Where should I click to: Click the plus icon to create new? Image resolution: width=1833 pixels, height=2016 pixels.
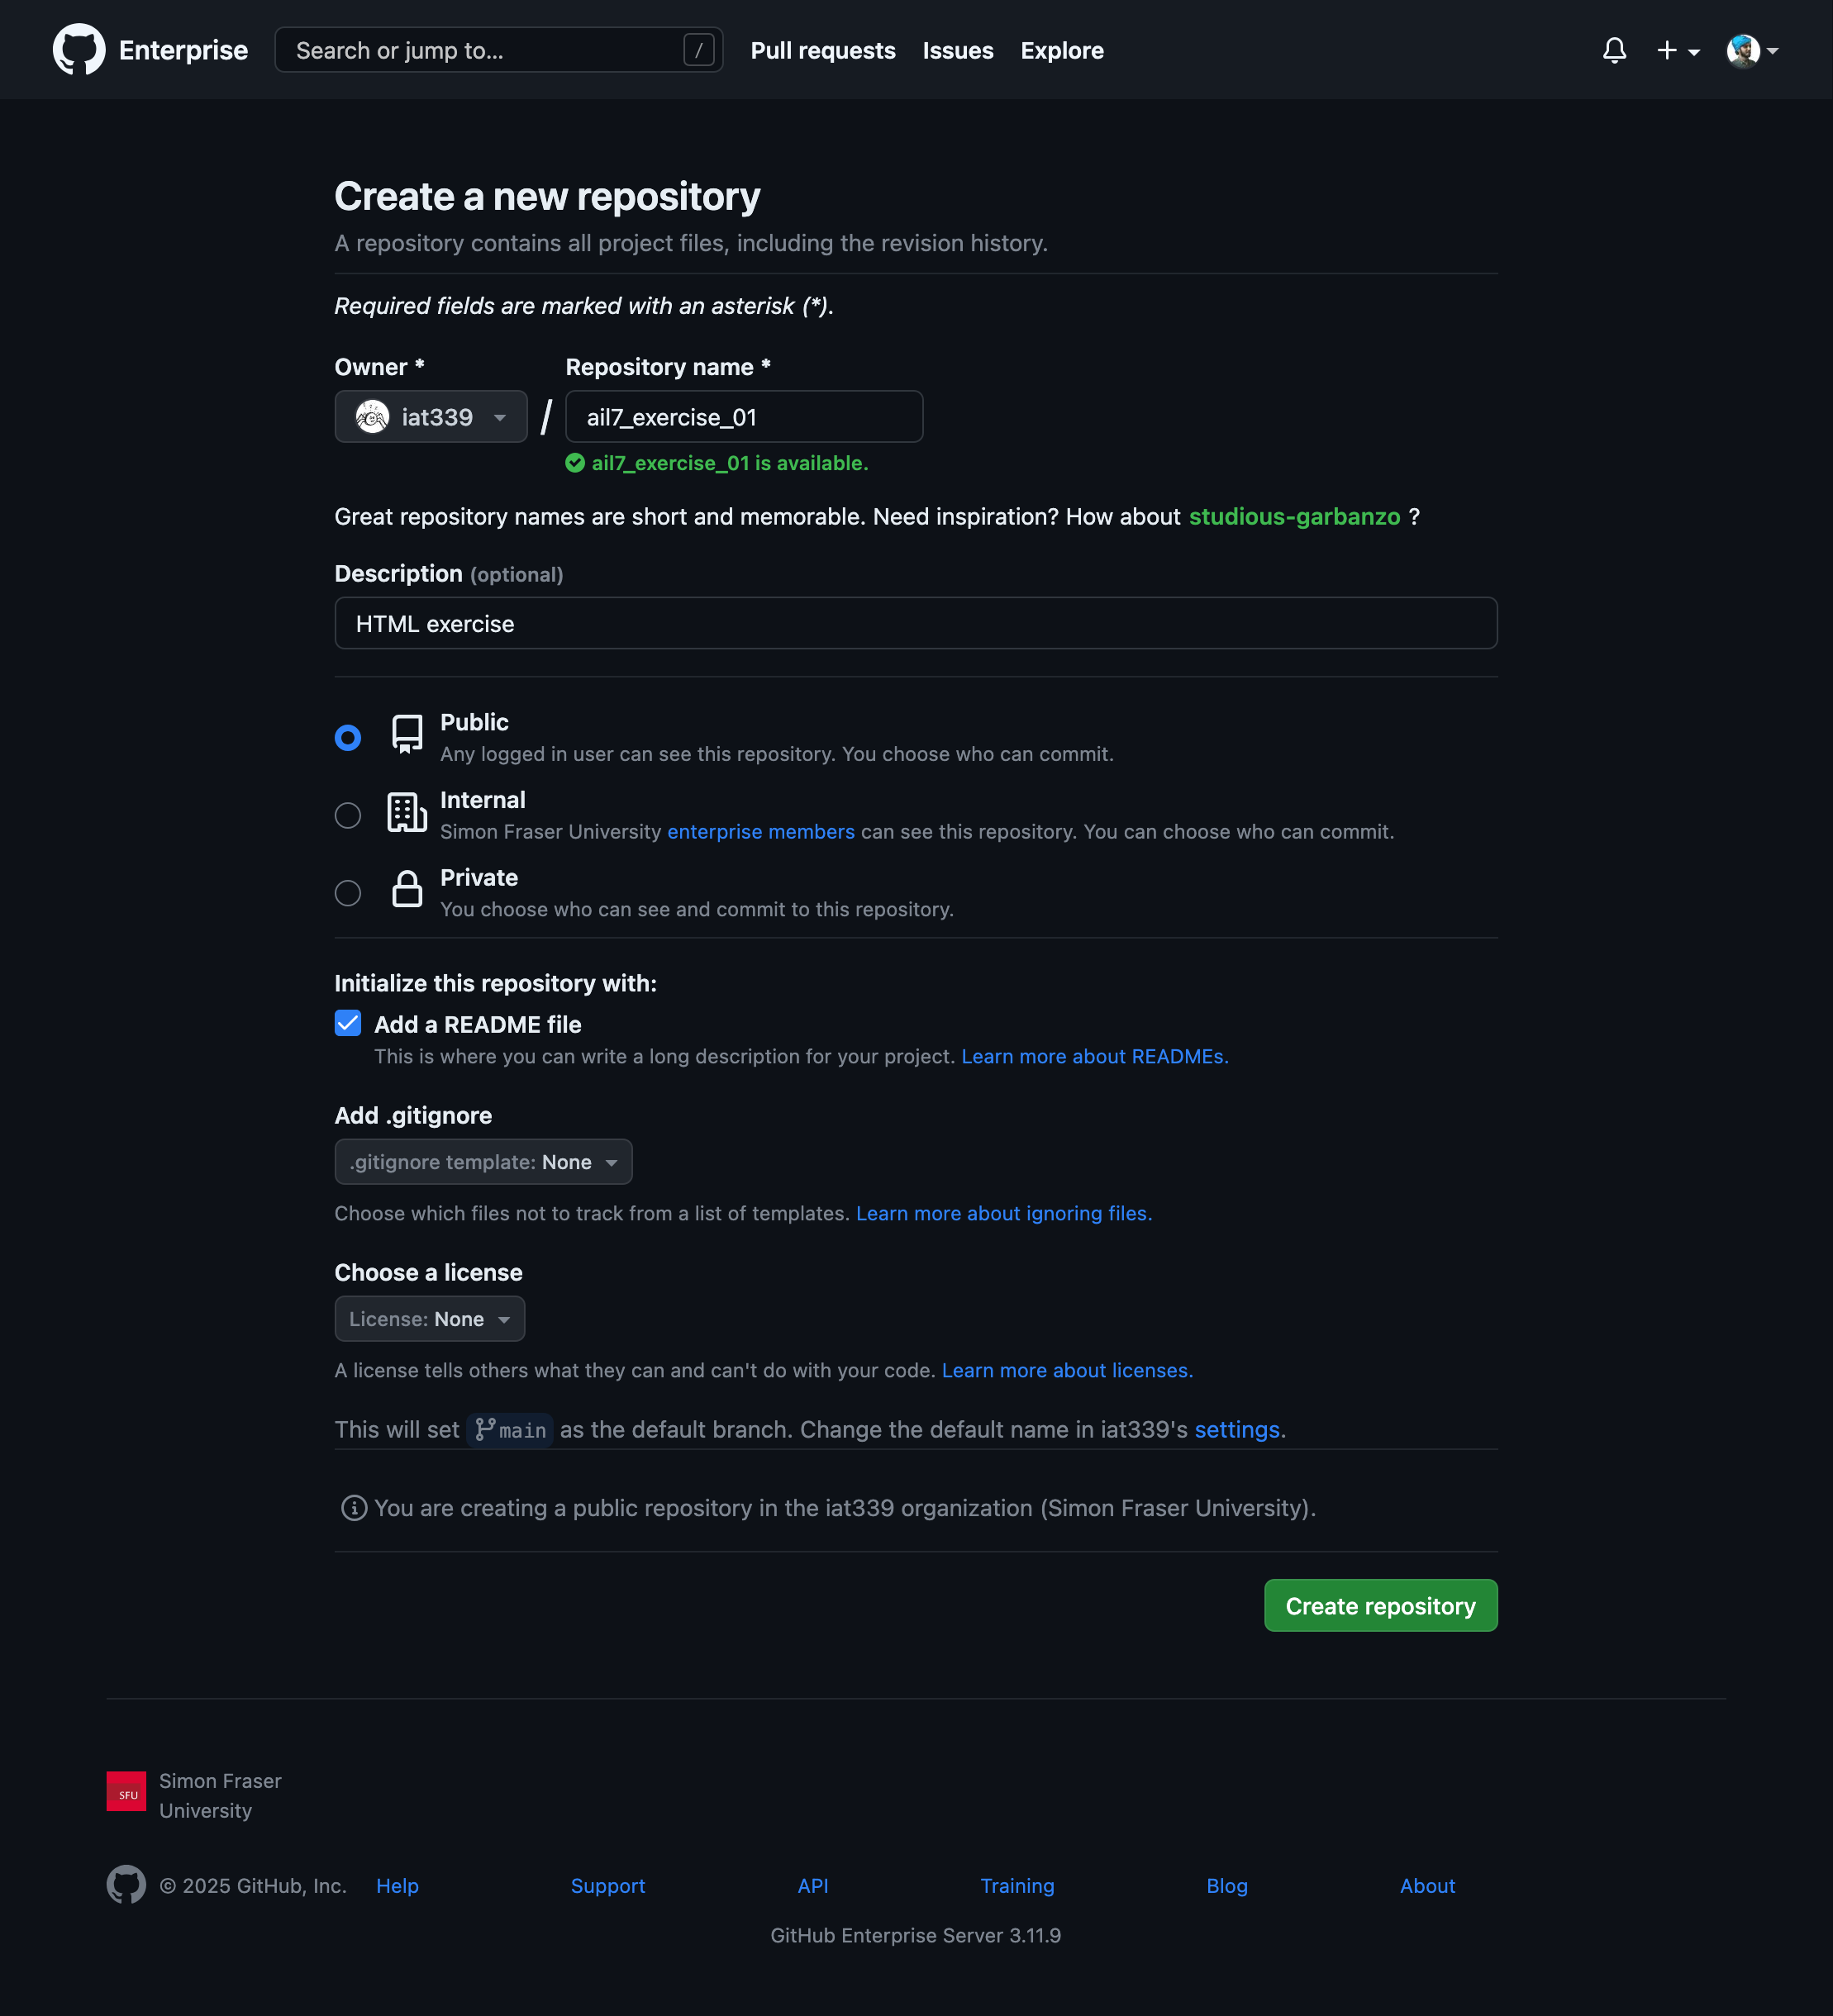[1665, 49]
